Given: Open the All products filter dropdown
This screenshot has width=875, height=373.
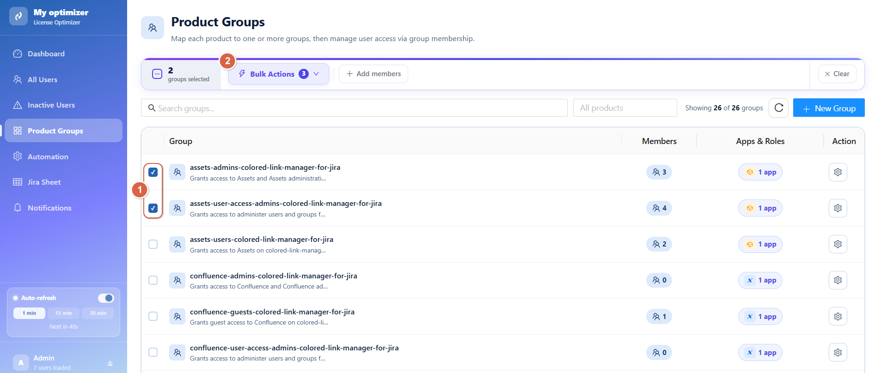Looking at the screenshot, I should coord(625,108).
